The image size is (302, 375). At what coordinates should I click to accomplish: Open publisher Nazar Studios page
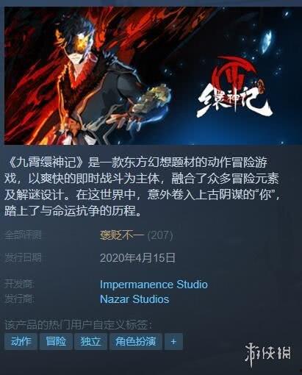[x=134, y=299]
